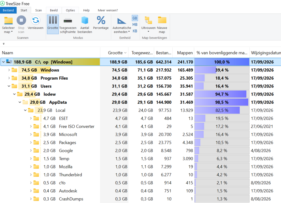Viewport: 281px width, 203px height.
Task: Click the Autodesk folder icon
Action: (36, 190)
